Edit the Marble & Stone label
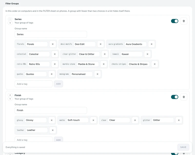 88,64
